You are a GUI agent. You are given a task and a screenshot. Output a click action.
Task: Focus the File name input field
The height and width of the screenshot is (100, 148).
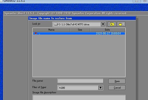pos(80,81)
